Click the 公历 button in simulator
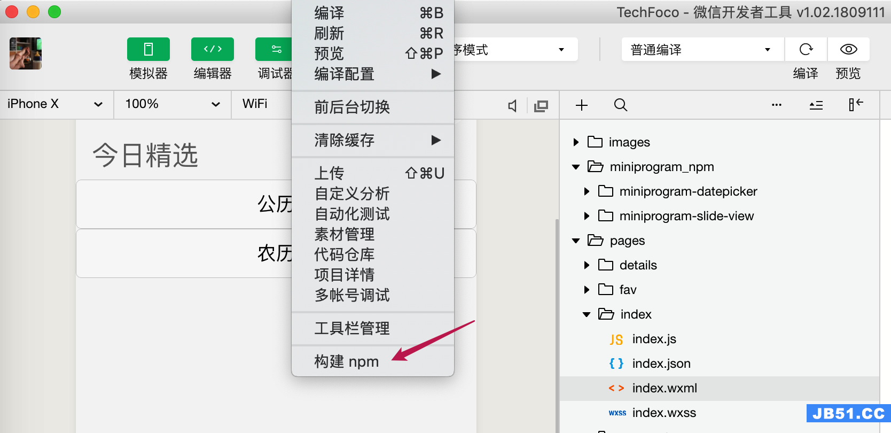This screenshot has width=891, height=433. point(276,204)
